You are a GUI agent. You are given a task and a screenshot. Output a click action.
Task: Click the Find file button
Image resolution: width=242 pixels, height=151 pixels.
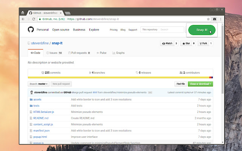pos(181,84)
